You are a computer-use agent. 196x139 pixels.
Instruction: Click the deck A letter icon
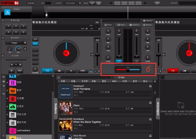(7, 12)
